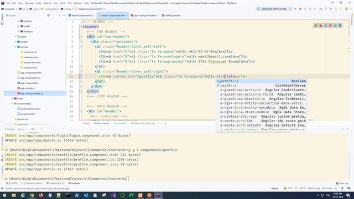This screenshot has height=199, width=354.
Task: Open the Event Log tool window
Action: click(x=342, y=184)
